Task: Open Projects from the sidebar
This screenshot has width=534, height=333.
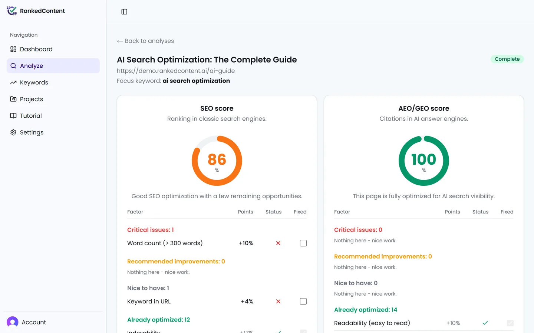Action: [53, 99]
